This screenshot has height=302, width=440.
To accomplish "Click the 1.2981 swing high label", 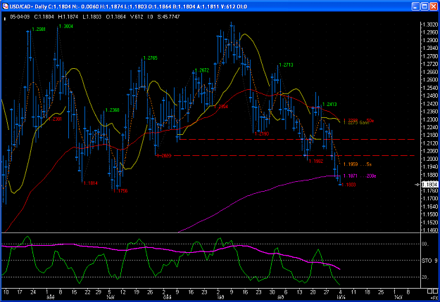I will tap(39, 29).
